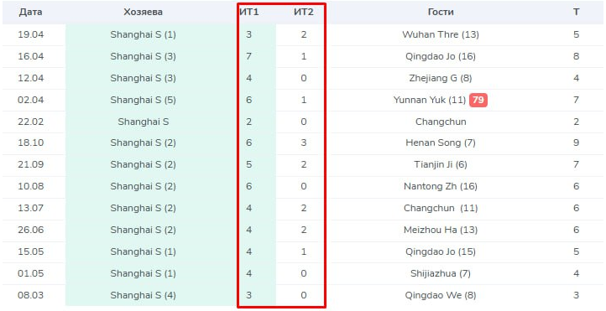
Task: Select the 22.02 match row date
Action: [x=30, y=122]
